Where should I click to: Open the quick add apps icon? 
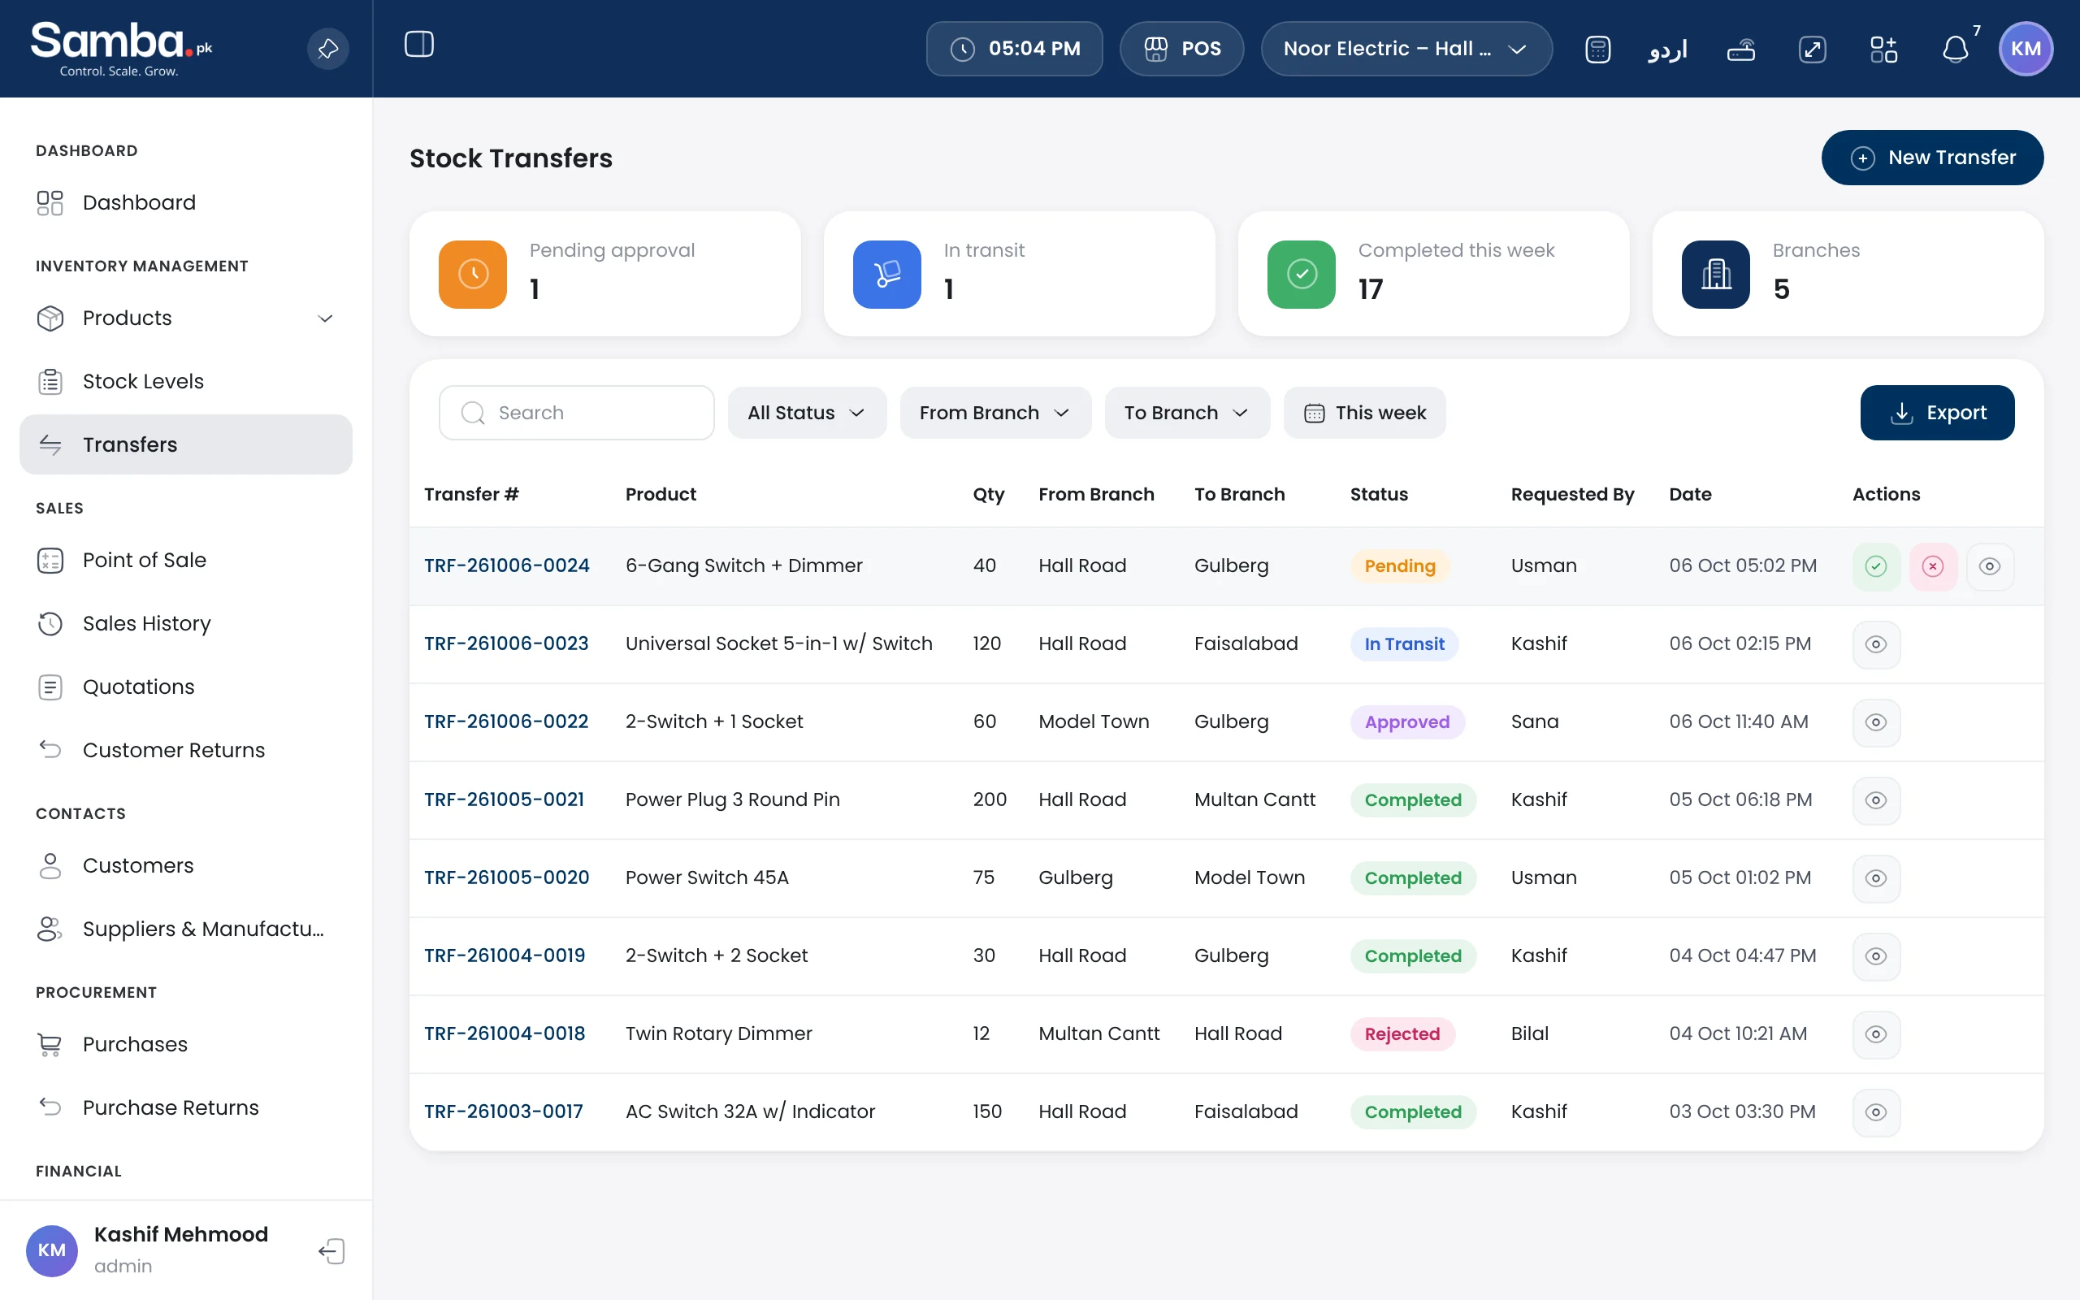(1884, 49)
